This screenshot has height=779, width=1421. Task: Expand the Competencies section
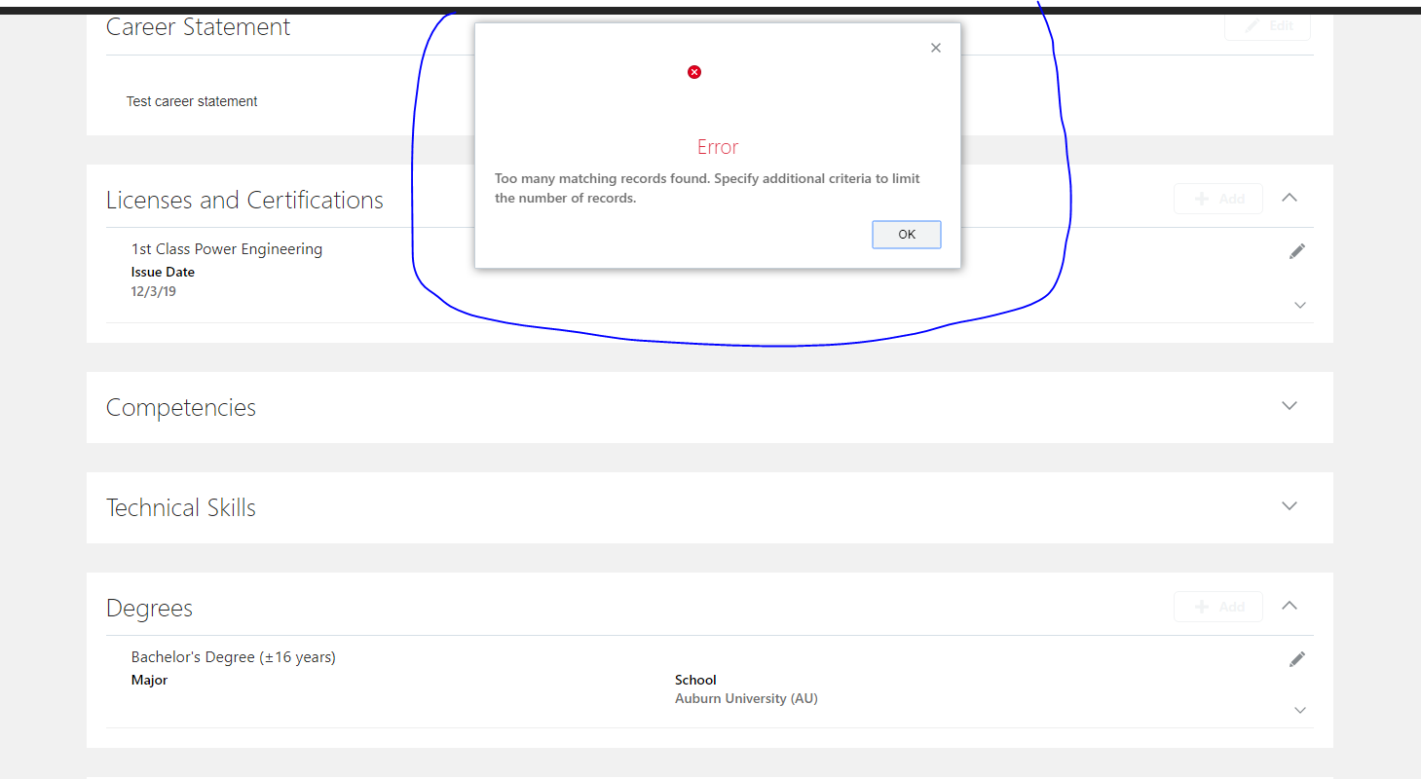pos(1289,406)
